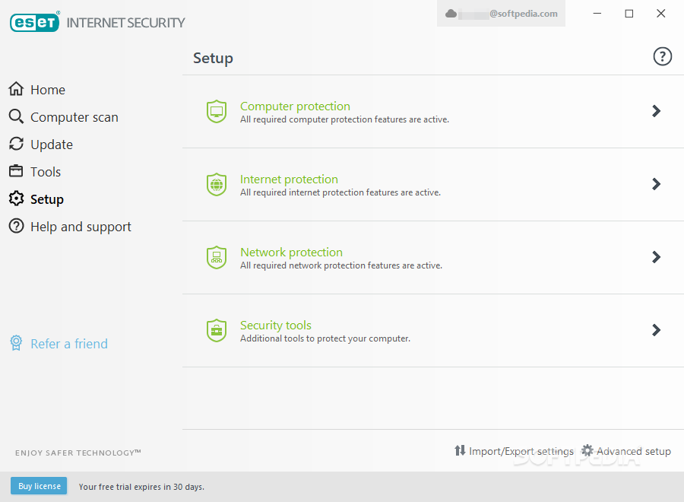Click the Import/Export arrows icon
This screenshot has width=684, height=502.
pyautogui.click(x=460, y=450)
